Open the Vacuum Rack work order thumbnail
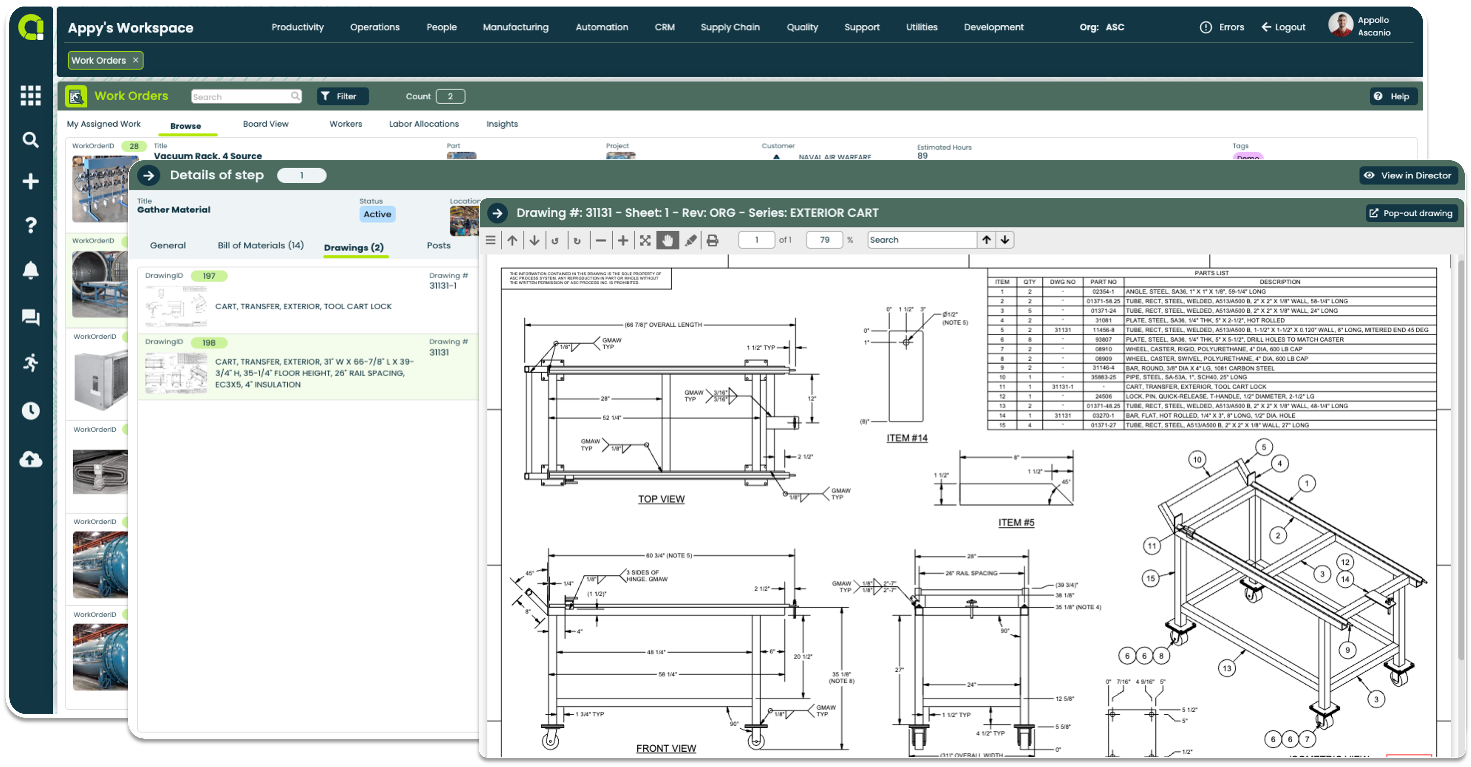 pyautogui.click(x=101, y=189)
